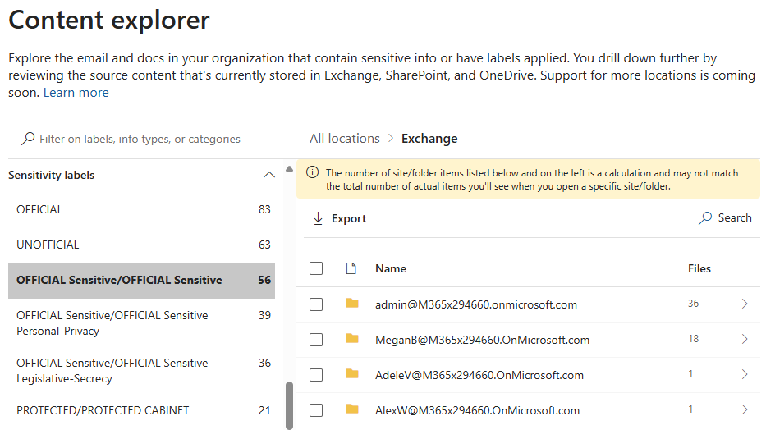Select PROTECTED/PROTECTED CABINET label
The height and width of the screenshot is (430, 766).
tap(142, 410)
